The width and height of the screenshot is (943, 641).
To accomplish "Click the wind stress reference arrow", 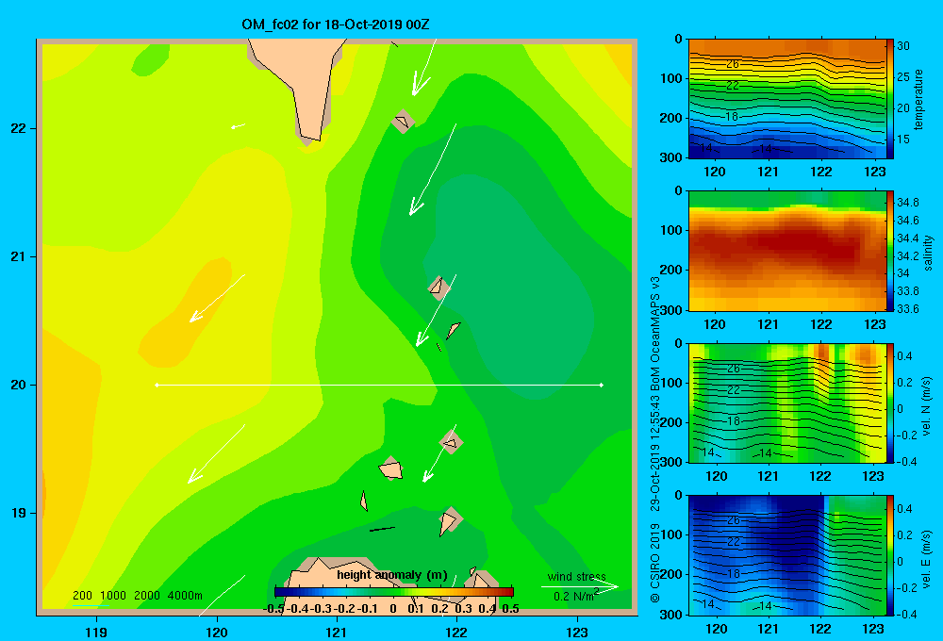I will coord(579,586).
